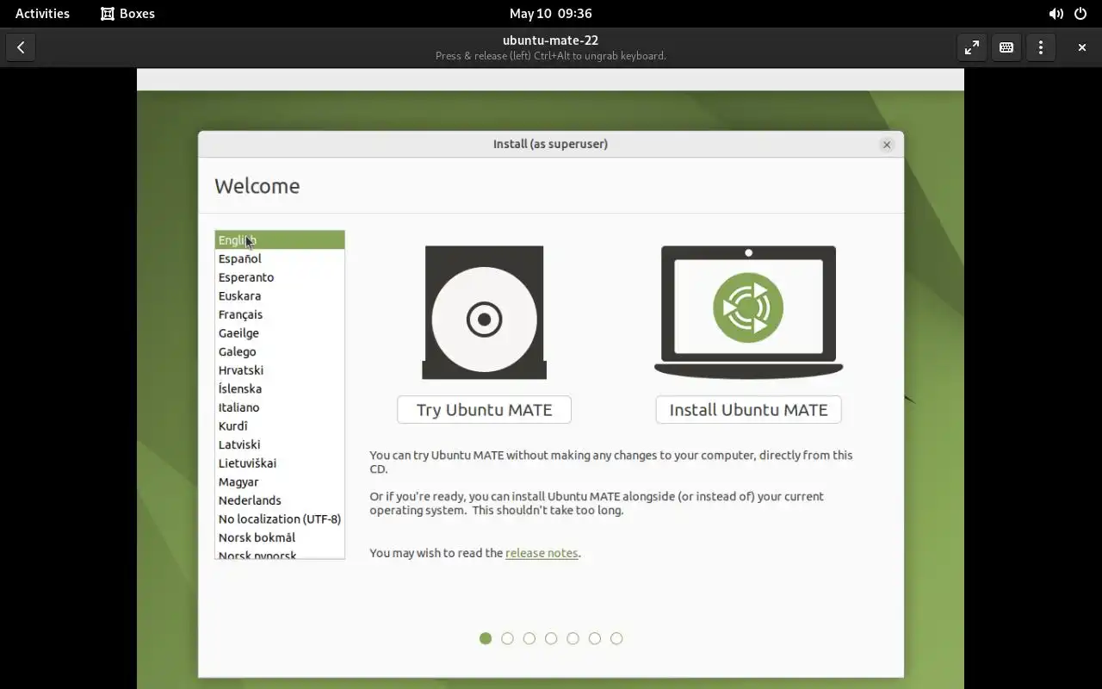The height and width of the screenshot is (689, 1102).
Task: Select Italiano in the language list
Action: tap(280, 407)
